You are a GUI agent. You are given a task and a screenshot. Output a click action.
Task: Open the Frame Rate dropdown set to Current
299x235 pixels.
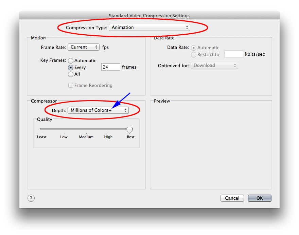(x=84, y=47)
